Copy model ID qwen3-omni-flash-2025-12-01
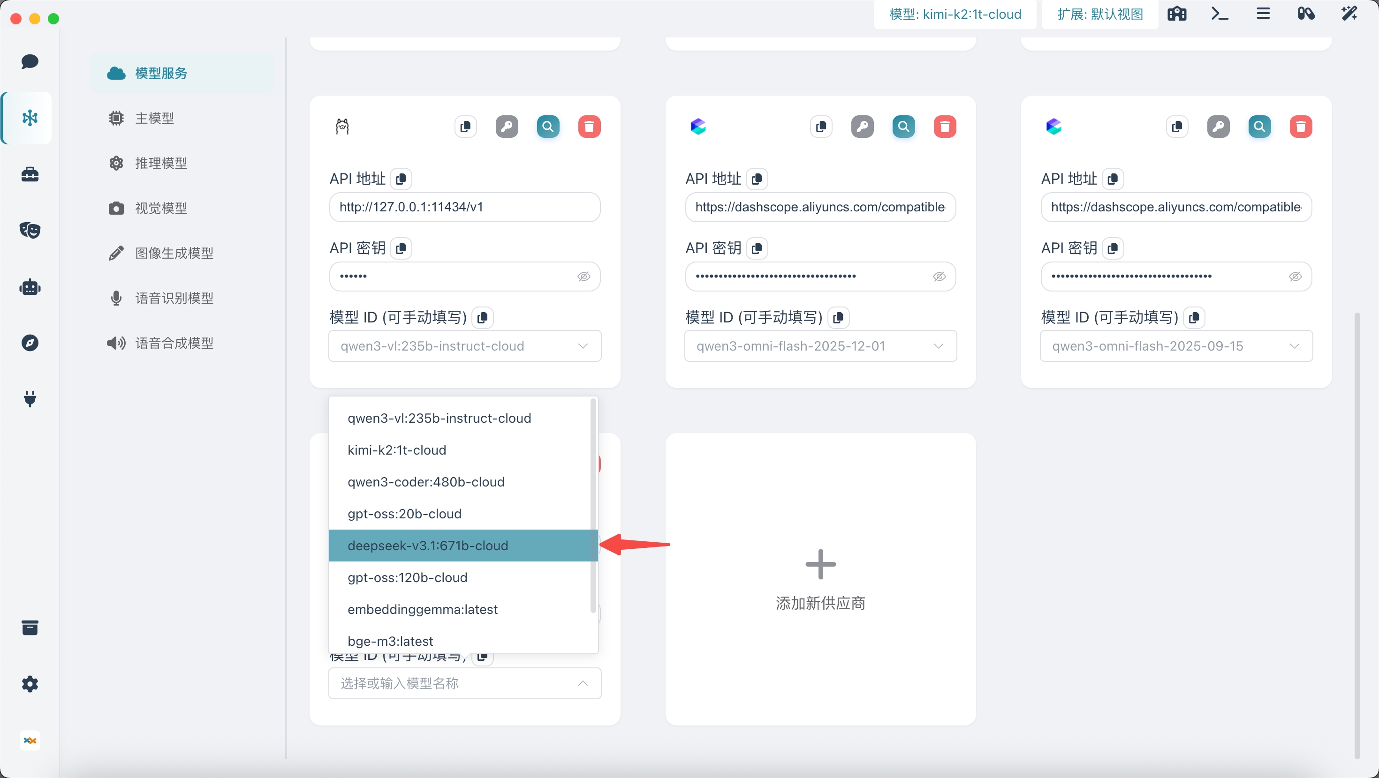This screenshot has width=1379, height=778. [838, 318]
